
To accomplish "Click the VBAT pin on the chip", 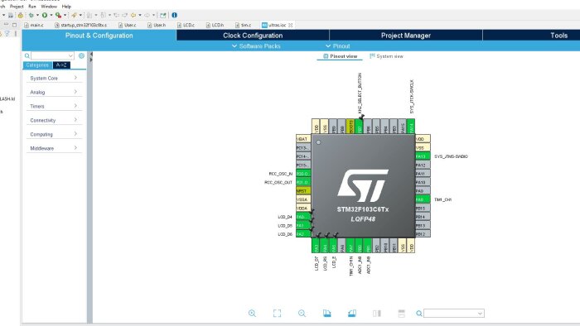I will click(x=303, y=139).
